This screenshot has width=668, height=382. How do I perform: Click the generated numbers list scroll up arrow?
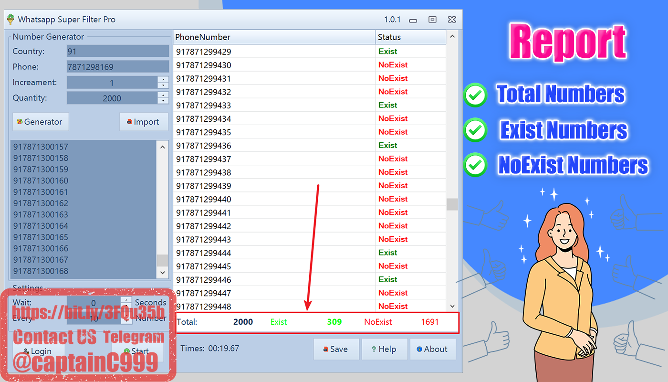click(x=163, y=147)
